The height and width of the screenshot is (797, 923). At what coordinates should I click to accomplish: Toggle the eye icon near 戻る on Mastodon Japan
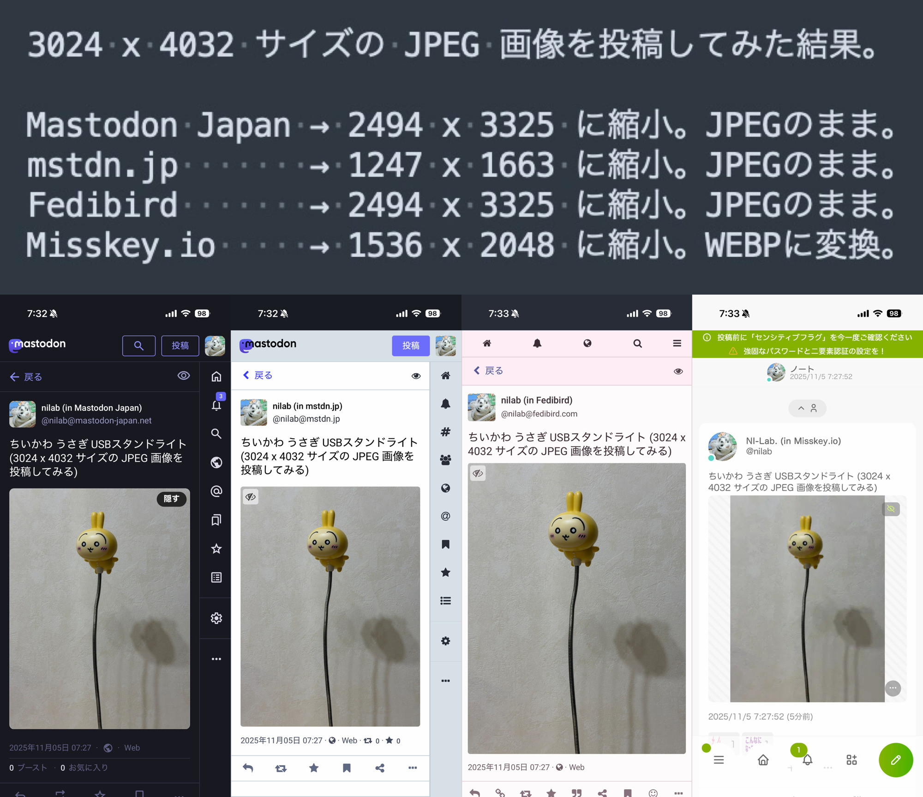point(184,376)
